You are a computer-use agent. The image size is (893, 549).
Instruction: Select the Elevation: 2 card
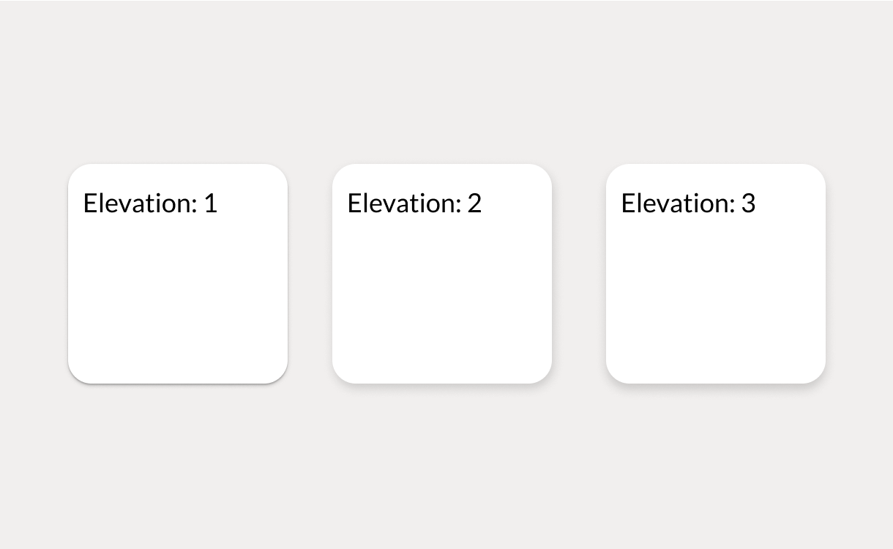(x=442, y=274)
